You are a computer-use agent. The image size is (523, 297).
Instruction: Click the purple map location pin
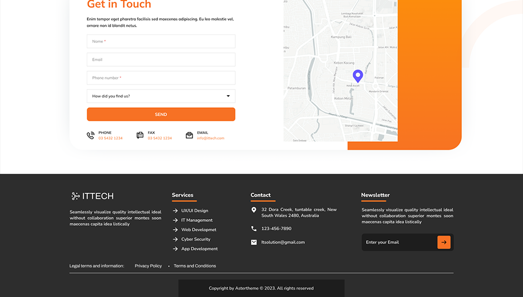(x=358, y=76)
